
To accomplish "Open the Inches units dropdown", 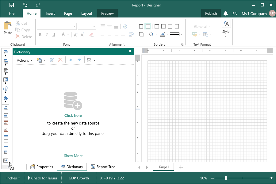I will pyautogui.click(x=13, y=178).
